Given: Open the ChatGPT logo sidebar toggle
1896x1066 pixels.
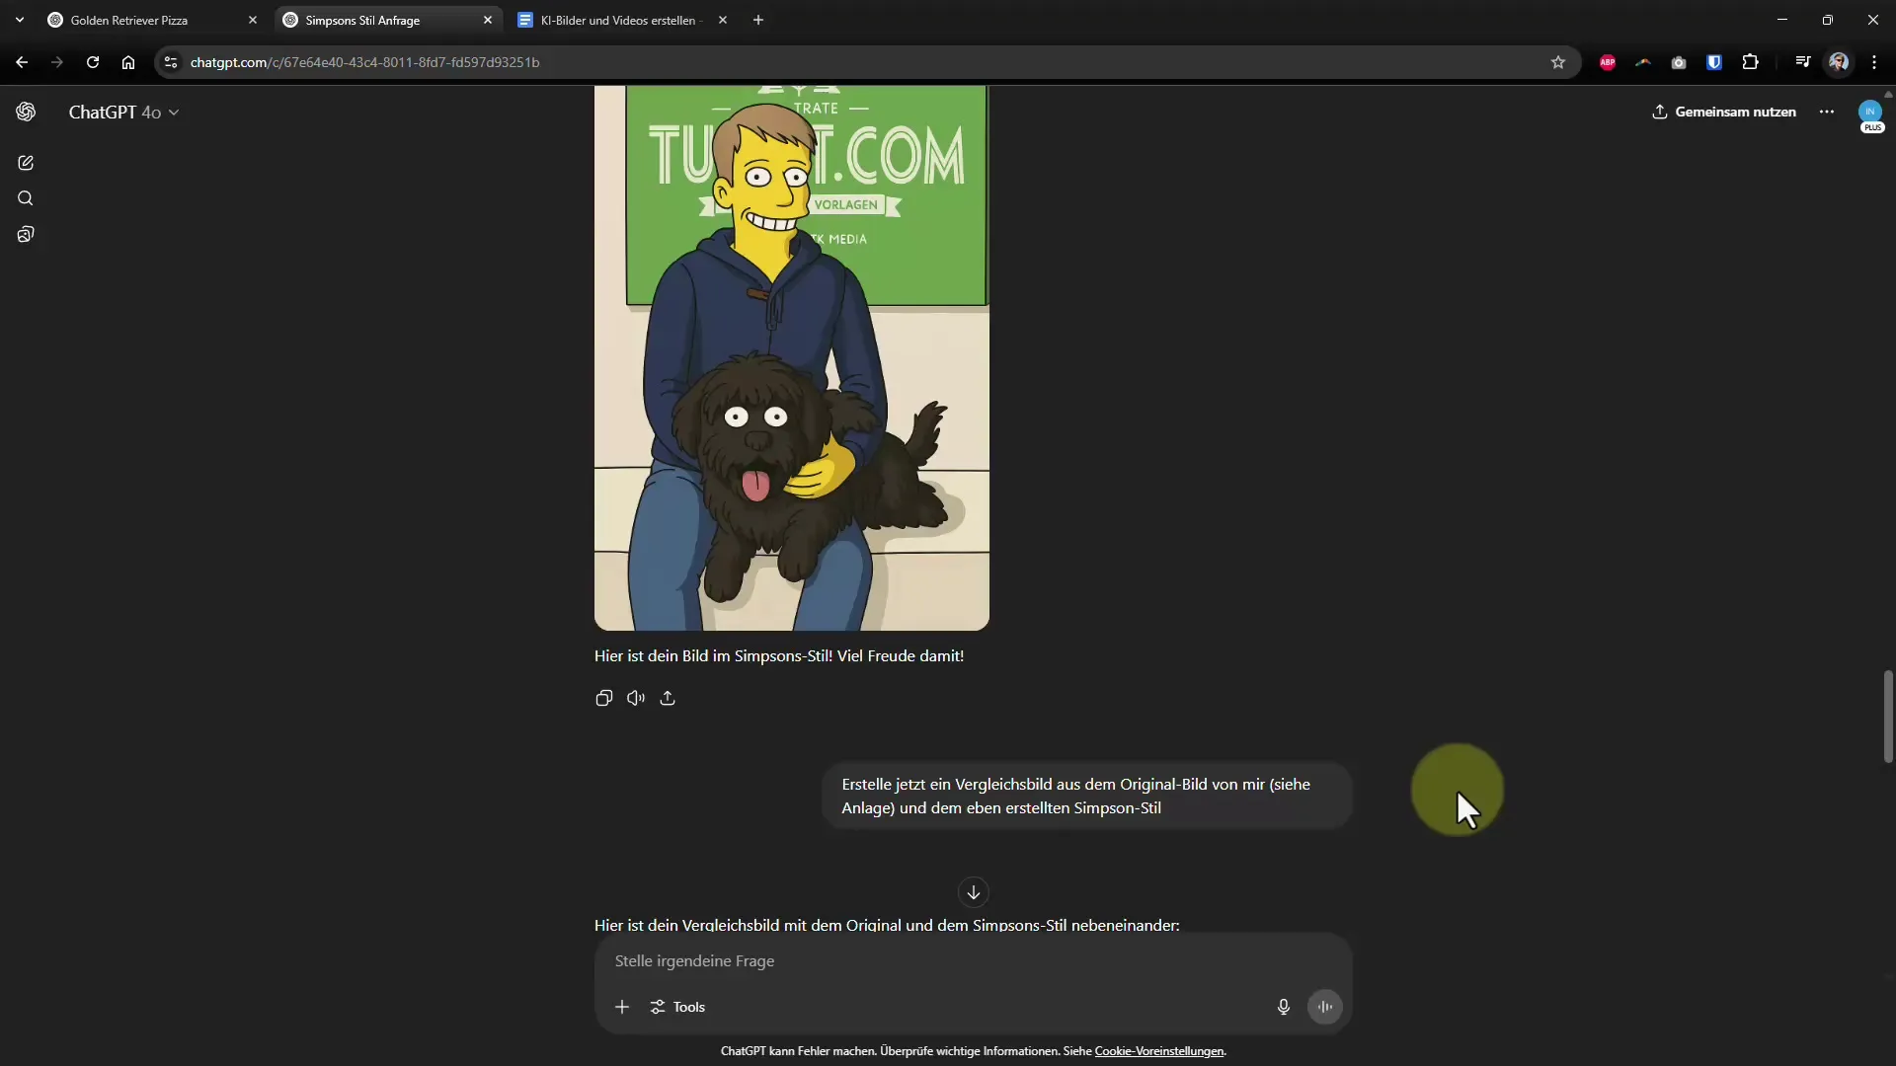Looking at the screenshot, I should (26, 112).
